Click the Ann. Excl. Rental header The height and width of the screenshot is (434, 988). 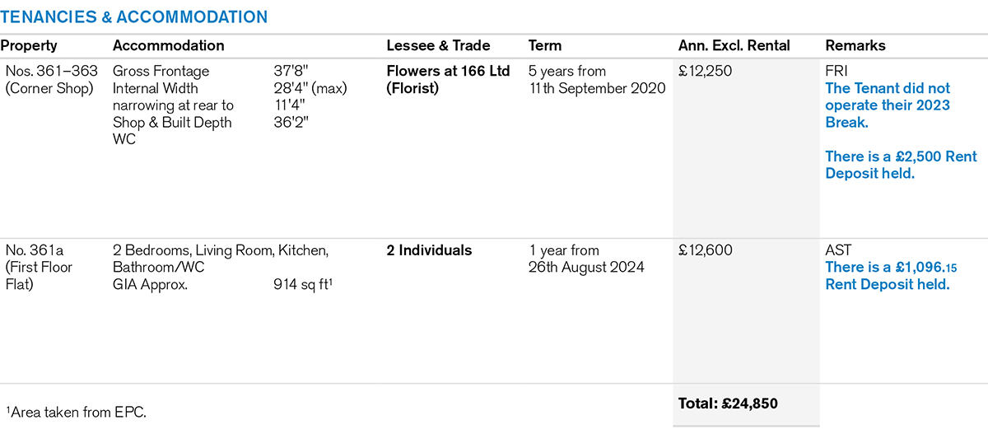pyautogui.click(x=734, y=46)
